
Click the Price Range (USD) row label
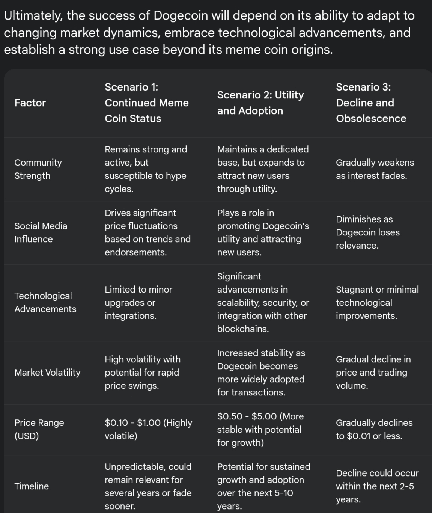tap(39, 429)
